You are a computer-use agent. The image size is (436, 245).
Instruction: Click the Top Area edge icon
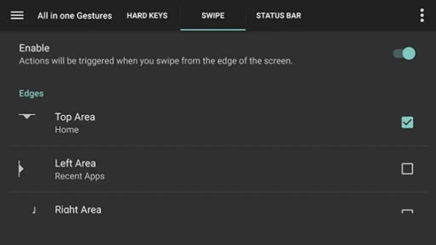pyautogui.click(x=27, y=116)
